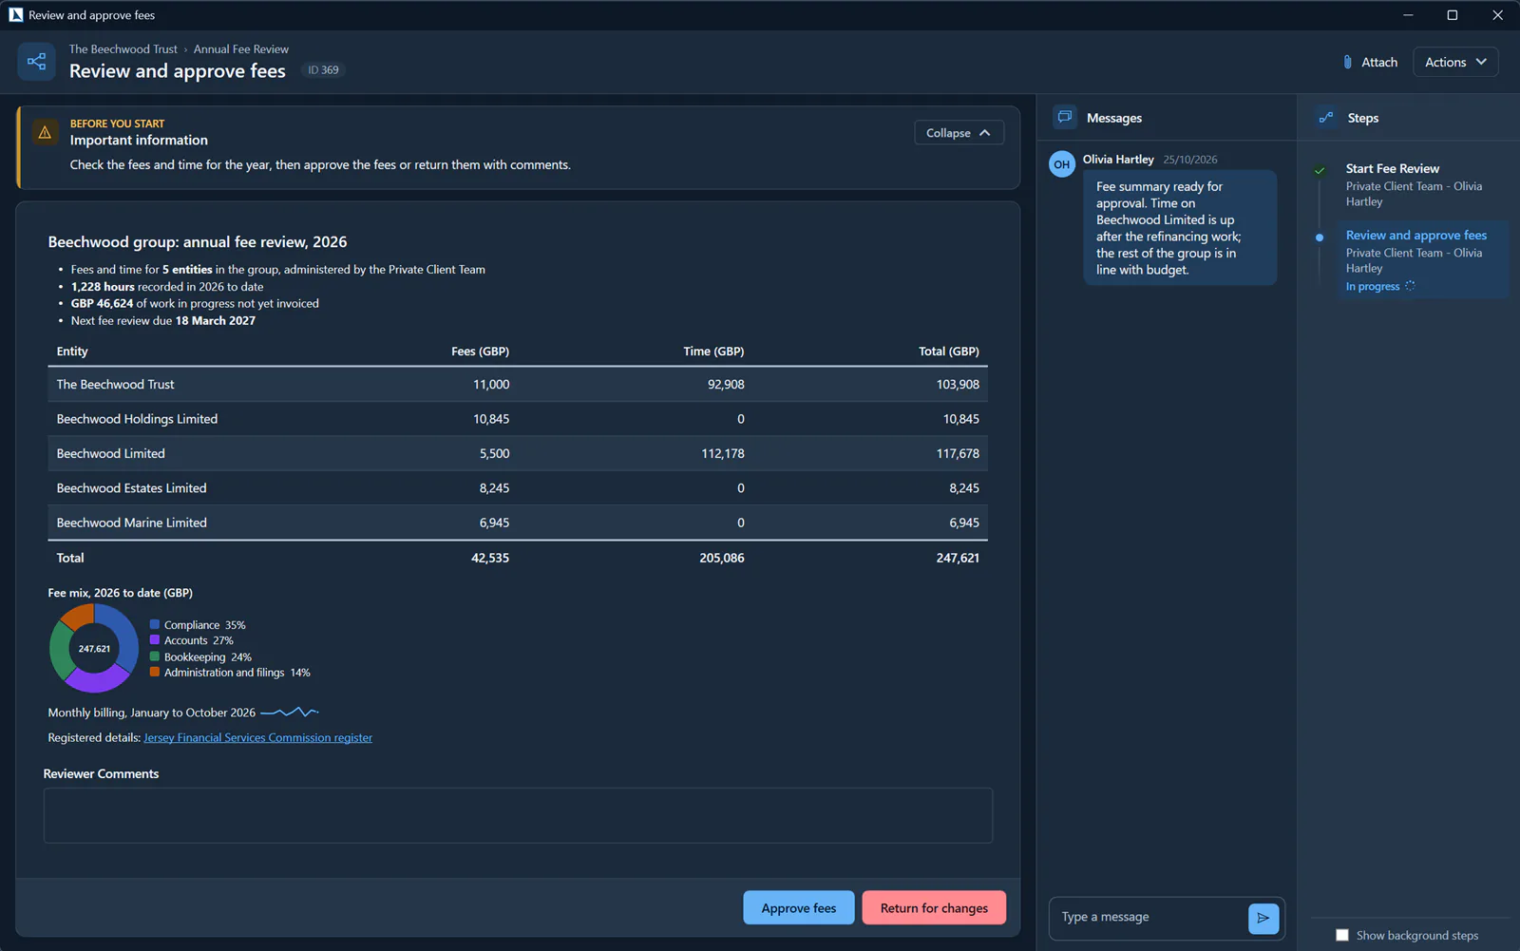Viewport: 1520px width, 951px height.
Task: Click the Attach button label
Action: pos(1379,62)
